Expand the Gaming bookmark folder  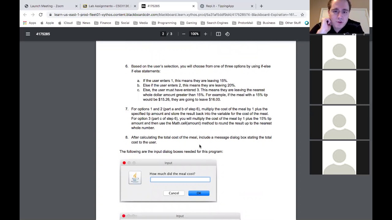[188, 23]
